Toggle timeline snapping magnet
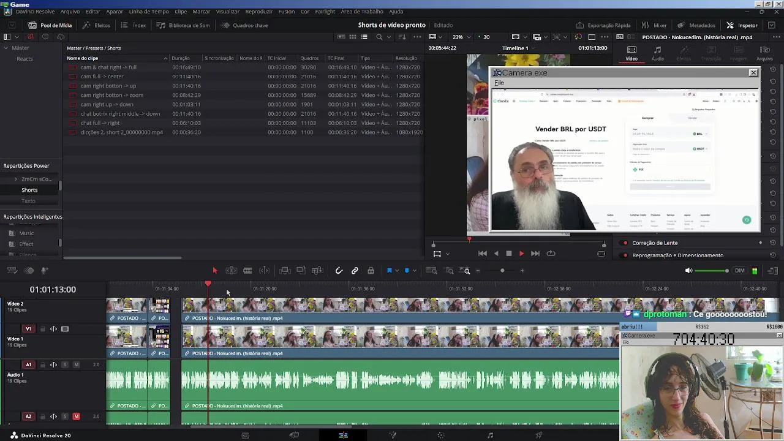Viewport: 784px width, 441px height. pyautogui.click(x=339, y=271)
